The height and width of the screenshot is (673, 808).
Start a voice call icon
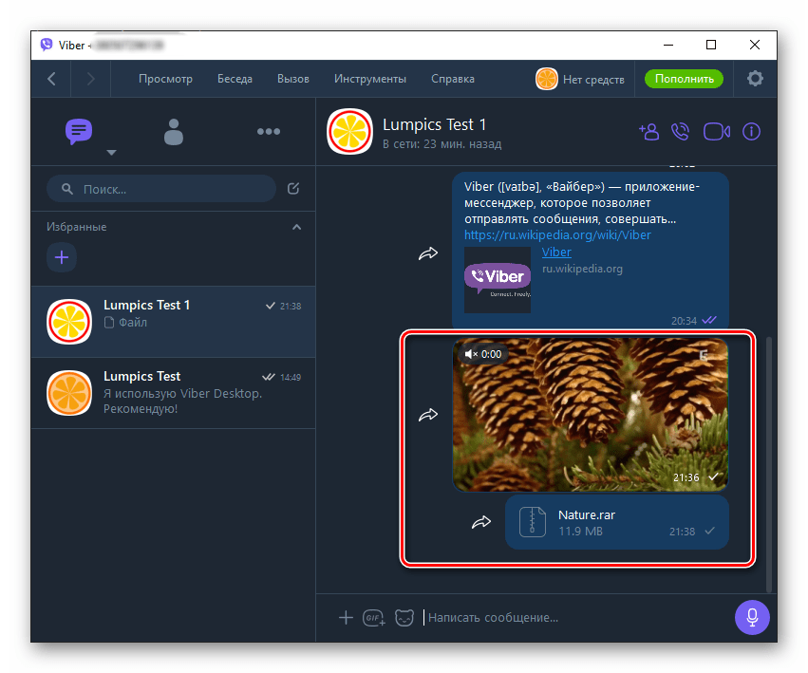pos(681,132)
